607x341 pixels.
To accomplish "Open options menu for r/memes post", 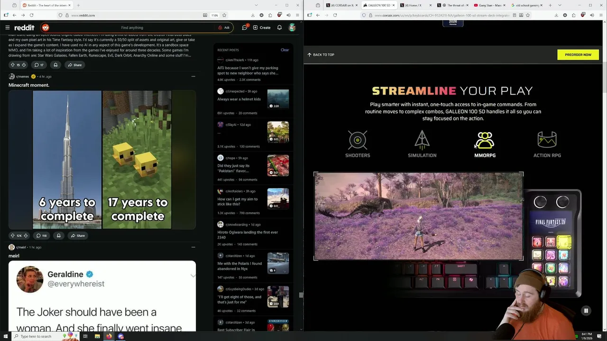I will pyautogui.click(x=193, y=76).
